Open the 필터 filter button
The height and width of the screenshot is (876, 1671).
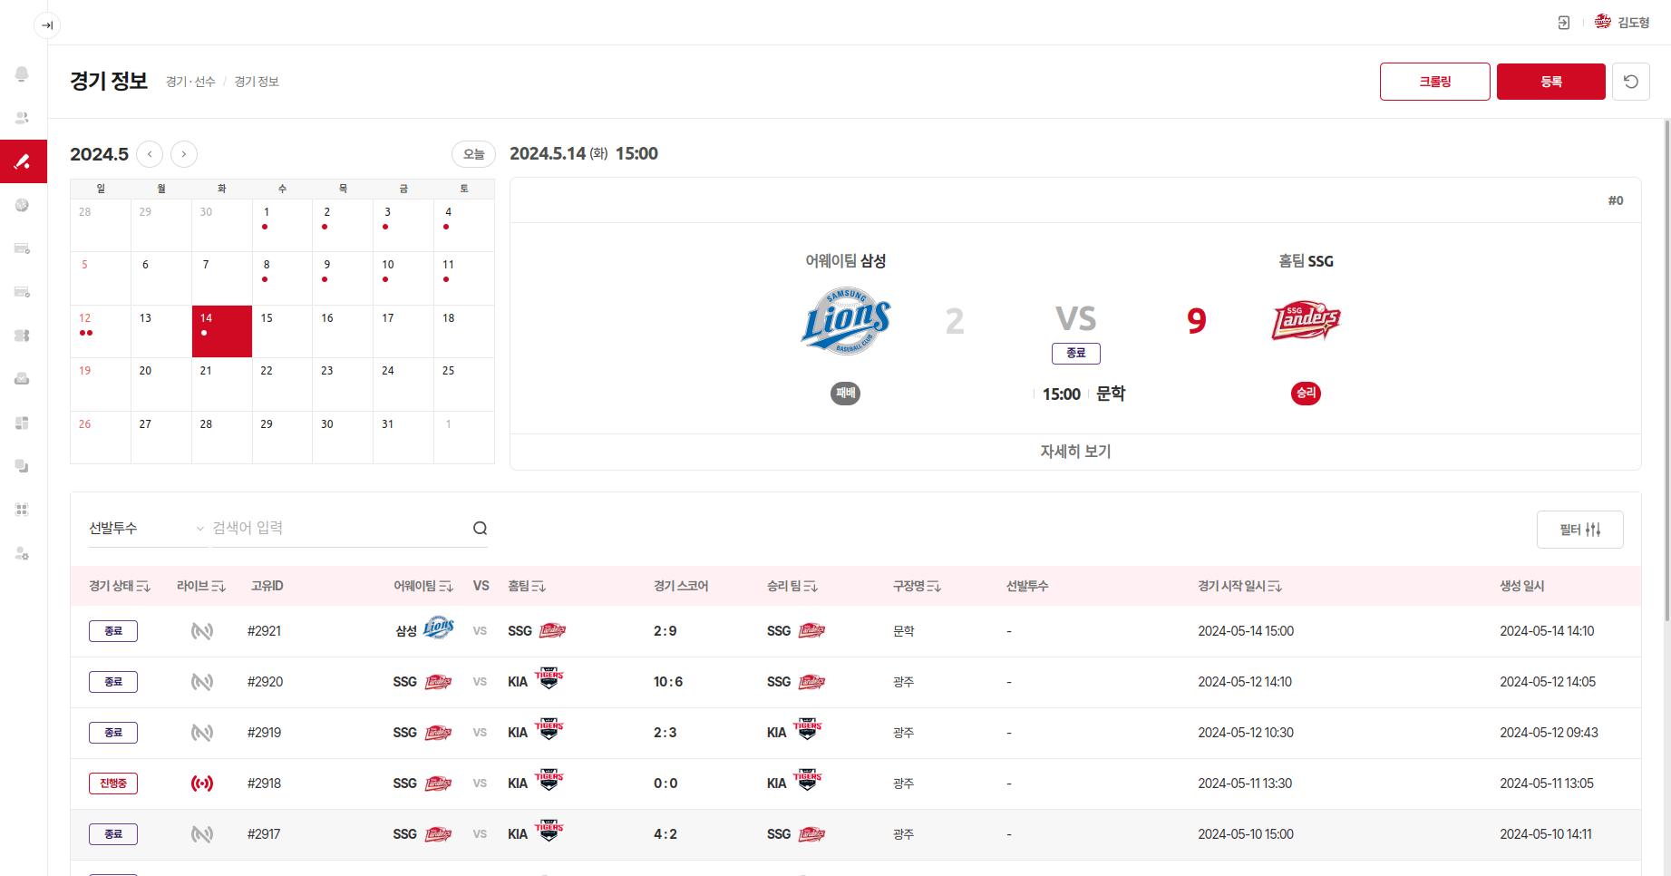tap(1579, 530)
